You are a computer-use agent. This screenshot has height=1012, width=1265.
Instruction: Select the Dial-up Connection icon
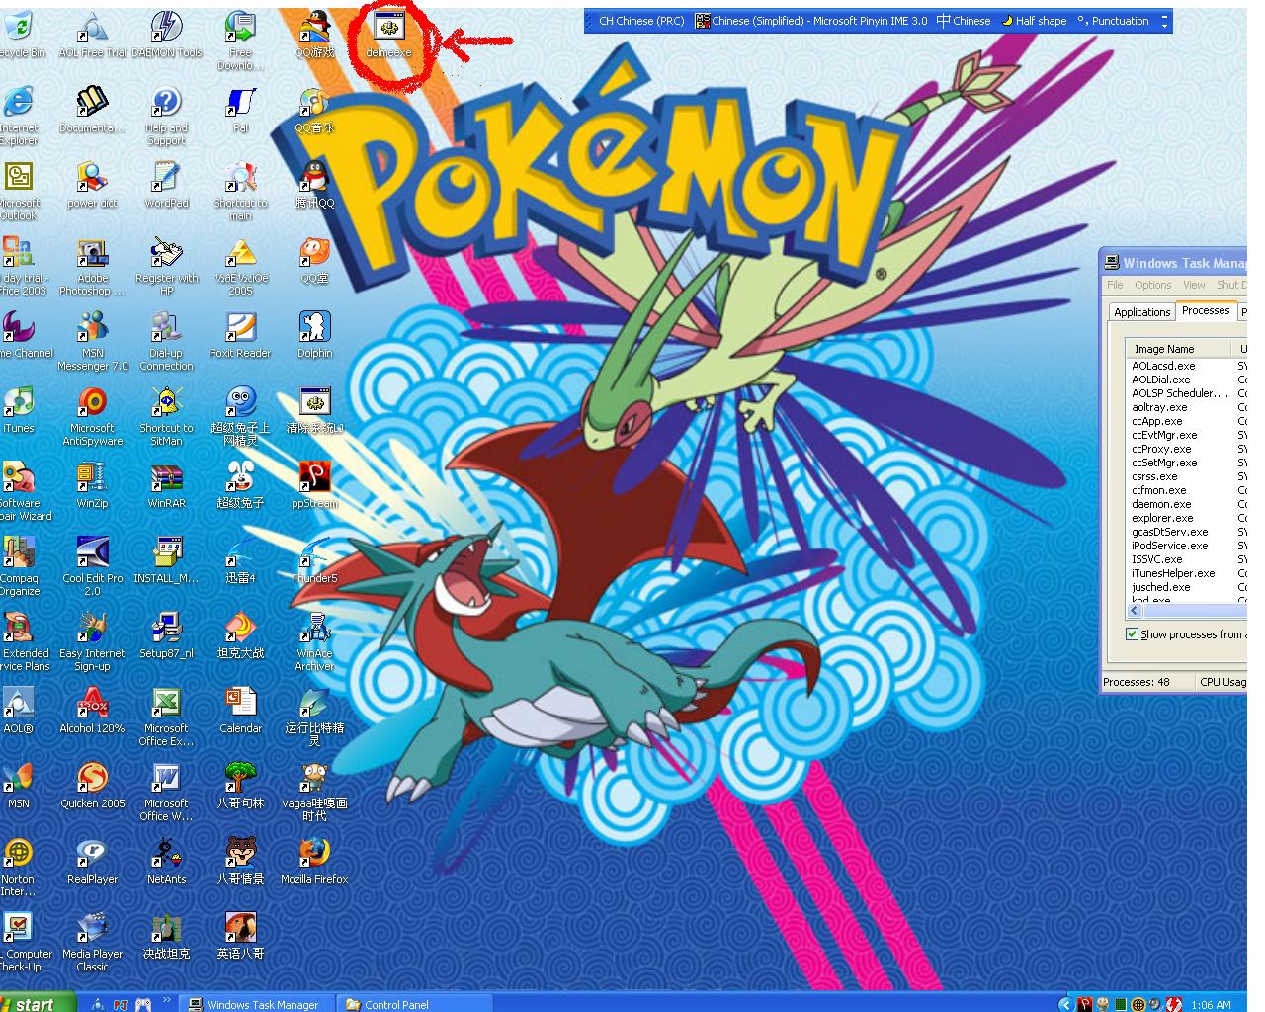click(x=166, y=341)
